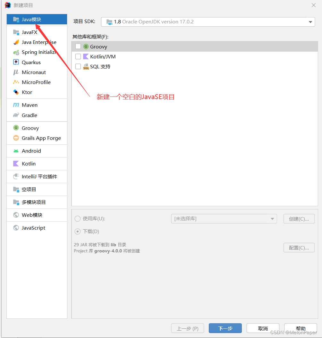The height and width of the screenshot is (338, 322).
Task: Click the IntelliJ IDEA logo in the title bar
Action: (x=8, y=5)
